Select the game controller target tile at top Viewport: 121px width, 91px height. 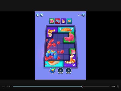coord(57,21)
